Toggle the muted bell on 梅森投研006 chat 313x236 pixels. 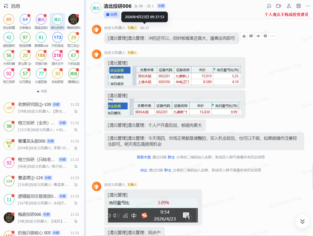tap(76, 221)
